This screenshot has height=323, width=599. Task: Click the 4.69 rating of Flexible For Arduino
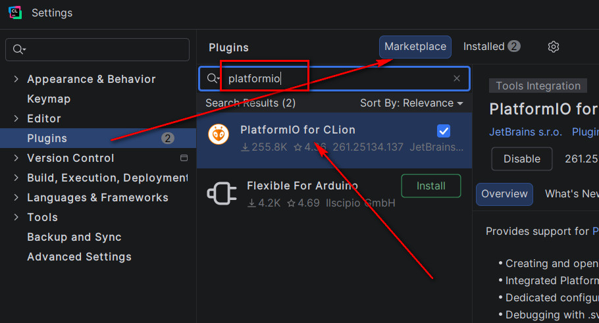303,203
